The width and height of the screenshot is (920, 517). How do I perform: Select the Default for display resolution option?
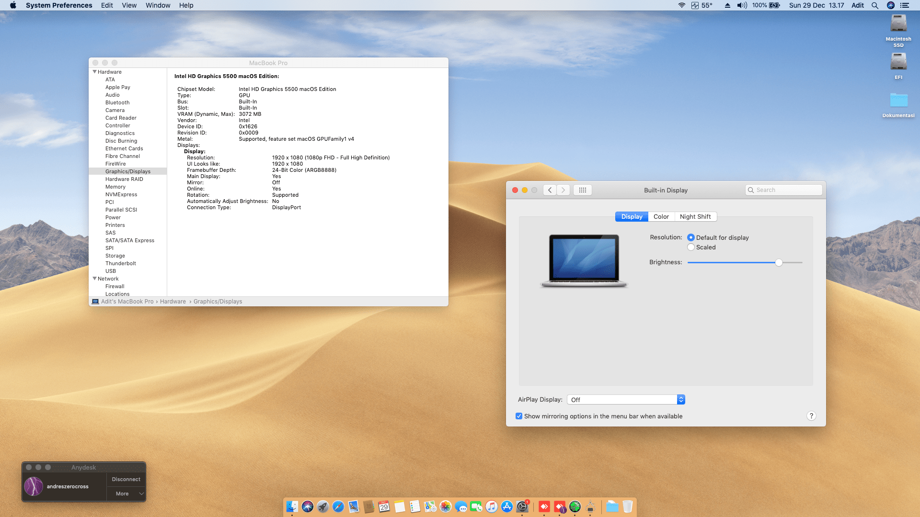point(691,237)
